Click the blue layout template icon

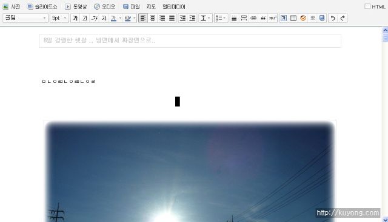click(x=322, y=18)
